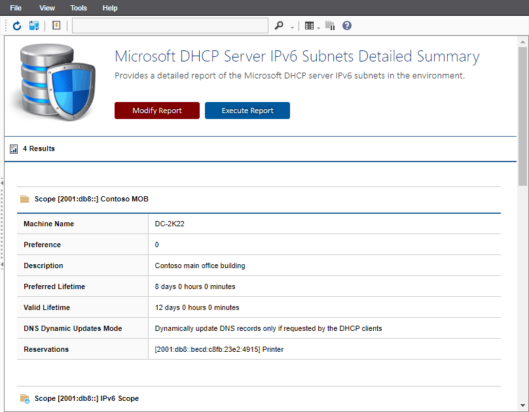Click the DNS dynamic update mode value
529x412 pixels.
[x=268, y=328]
